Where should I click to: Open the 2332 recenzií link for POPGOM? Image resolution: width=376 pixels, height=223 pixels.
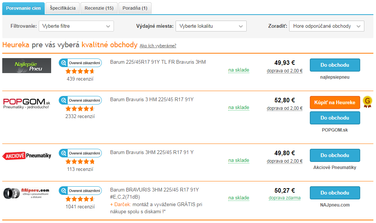tap(80, 116)
